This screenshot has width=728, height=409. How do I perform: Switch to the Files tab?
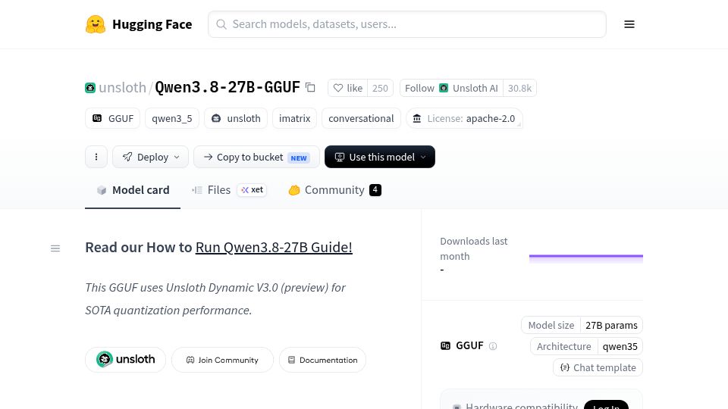229,190
